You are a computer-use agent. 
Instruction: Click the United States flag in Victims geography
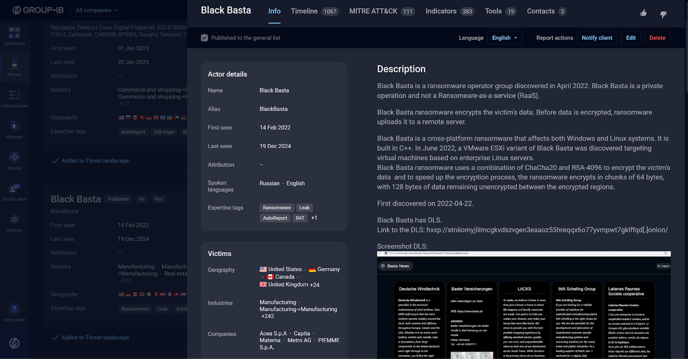click(263, 269)
